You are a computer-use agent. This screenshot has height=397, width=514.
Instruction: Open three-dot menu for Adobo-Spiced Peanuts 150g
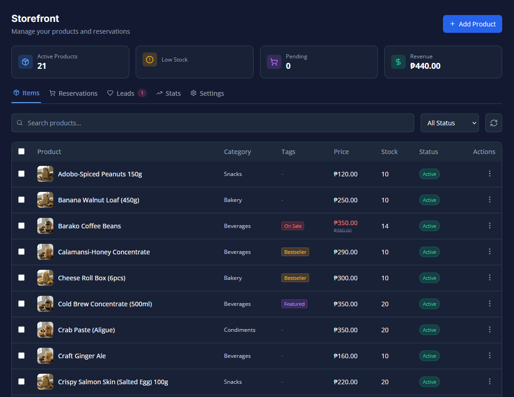489,174
